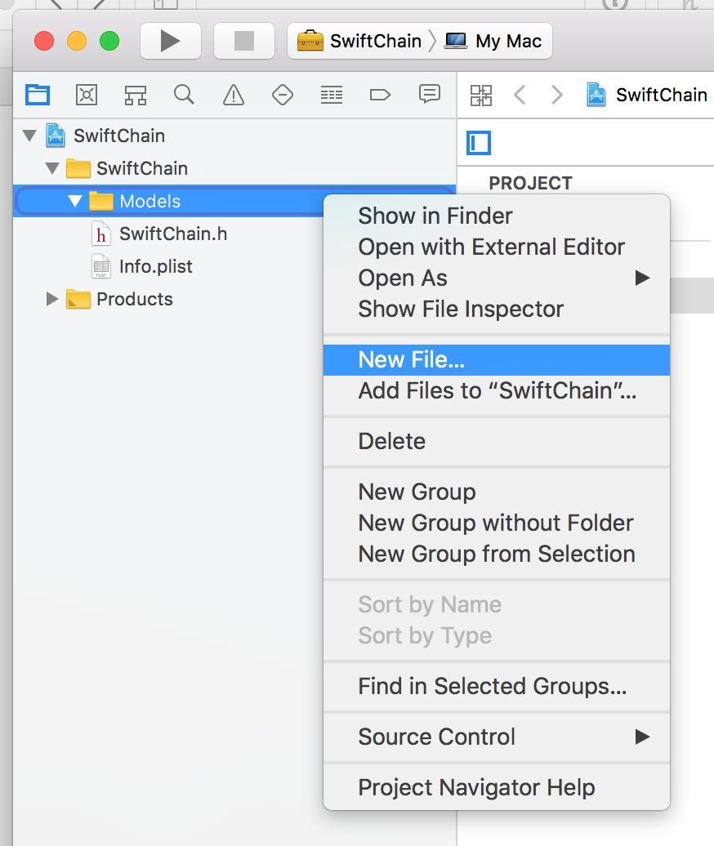714x846 pixels.
Task: Open the Source Control navigator
Action: tap(87, 96)
